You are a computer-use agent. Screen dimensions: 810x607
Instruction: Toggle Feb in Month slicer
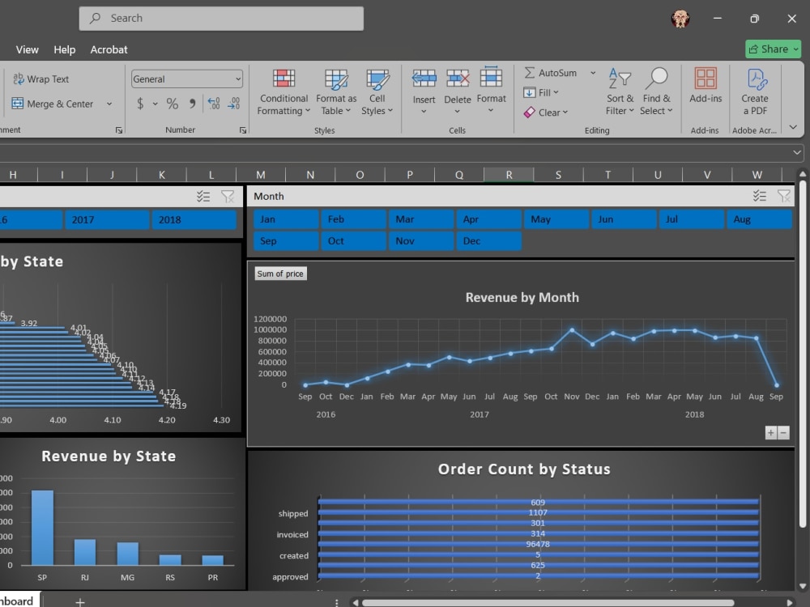click(353, 219)
